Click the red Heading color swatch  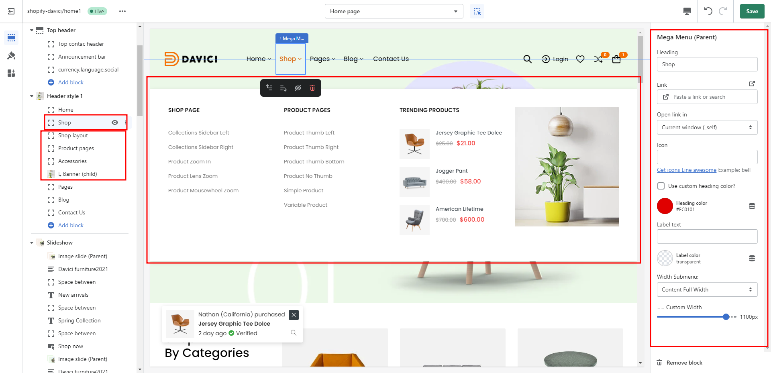(x=665, y=206)
